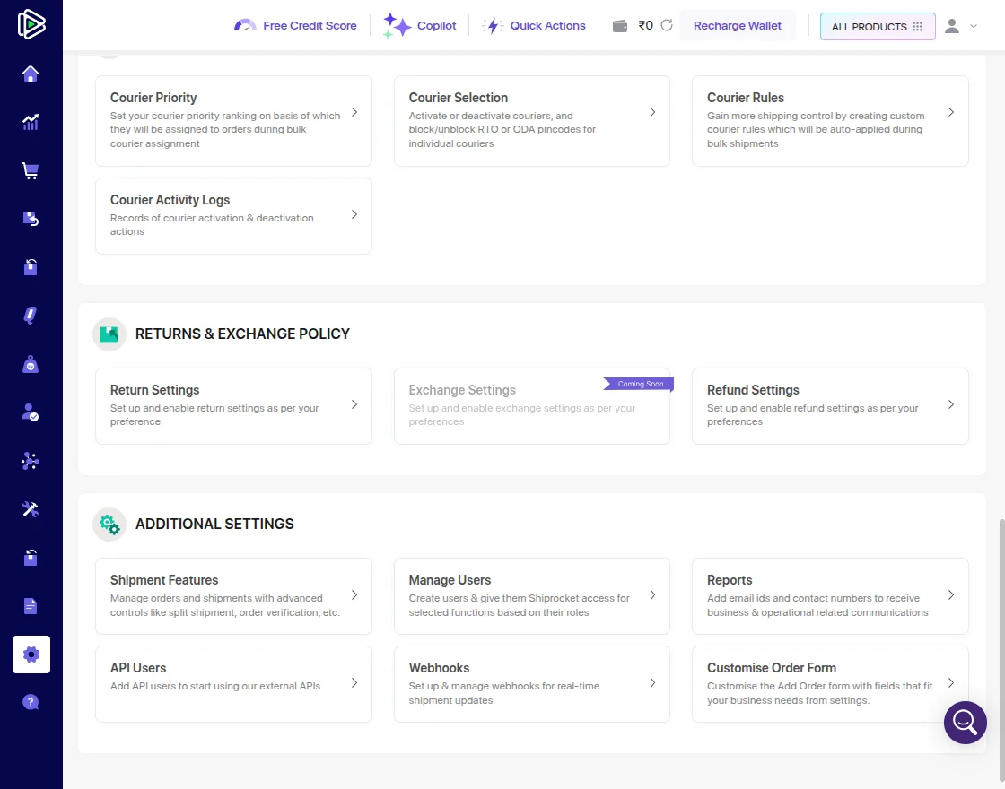
Task: Open the Home icon in the sidebar
Action: pos(31,74)
